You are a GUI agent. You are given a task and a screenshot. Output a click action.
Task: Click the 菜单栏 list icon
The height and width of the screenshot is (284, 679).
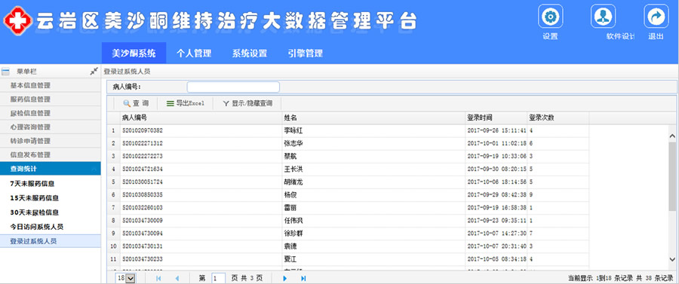pos(5,72)
